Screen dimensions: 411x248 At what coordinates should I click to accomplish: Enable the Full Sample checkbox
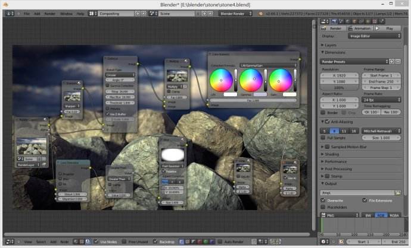coord(323,138)
